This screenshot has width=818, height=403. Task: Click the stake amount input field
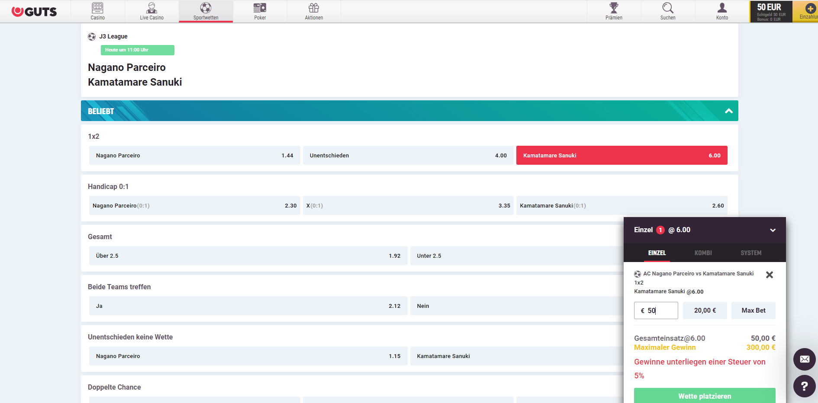[656, 310]
